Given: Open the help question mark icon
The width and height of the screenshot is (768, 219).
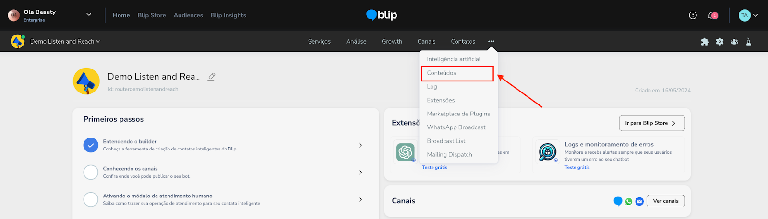Looking at the screenshot, I should [693, 15].
